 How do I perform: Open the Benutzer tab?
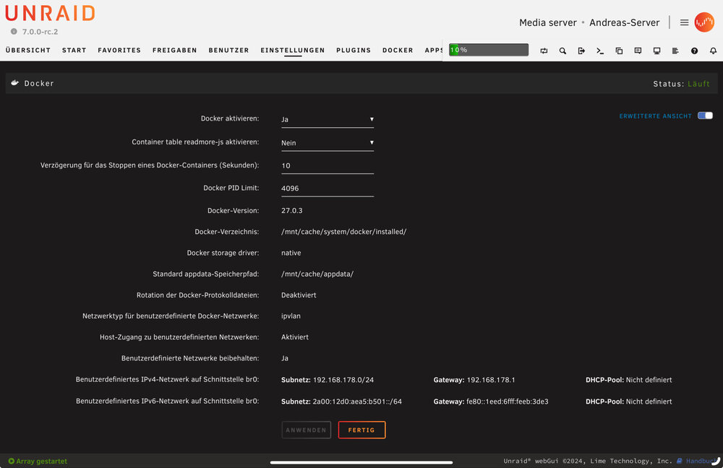[228, 51]
